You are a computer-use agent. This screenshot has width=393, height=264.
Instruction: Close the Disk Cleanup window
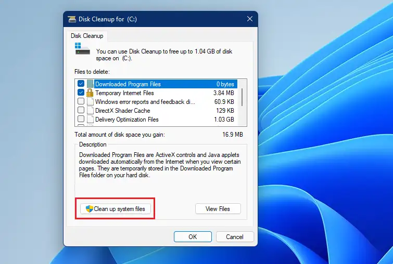click(250, 19)
